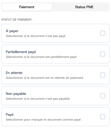The width and height of the screenshot is (111, 129).
Task: Click the En attente title label
Action: tap(14, 73)
